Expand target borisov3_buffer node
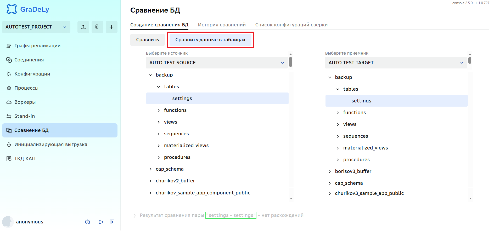 pos(330,171)
